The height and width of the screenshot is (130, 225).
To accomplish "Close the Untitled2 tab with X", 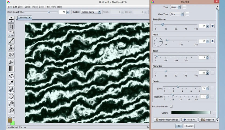I will click(x=29, y=17).
